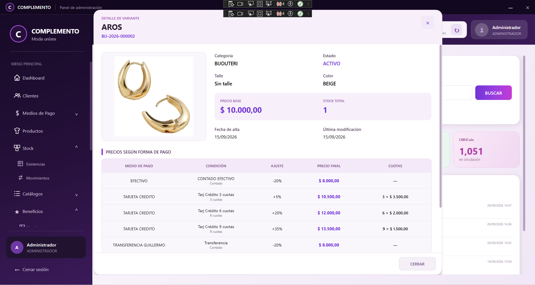Image resolution: width=535 pixels, height=285 pixels.
Task: Expand the Catálogos submenu chevron
Action: (x=76, y=195)
